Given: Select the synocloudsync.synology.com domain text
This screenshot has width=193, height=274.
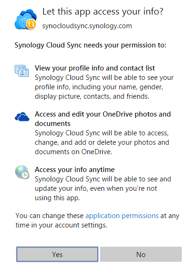Looking at the screenshot, I should click(87, 26).
